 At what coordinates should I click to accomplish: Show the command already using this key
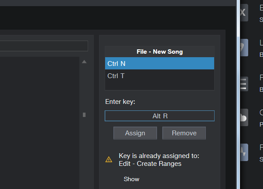pyautogui.click(x=132, y=179)
